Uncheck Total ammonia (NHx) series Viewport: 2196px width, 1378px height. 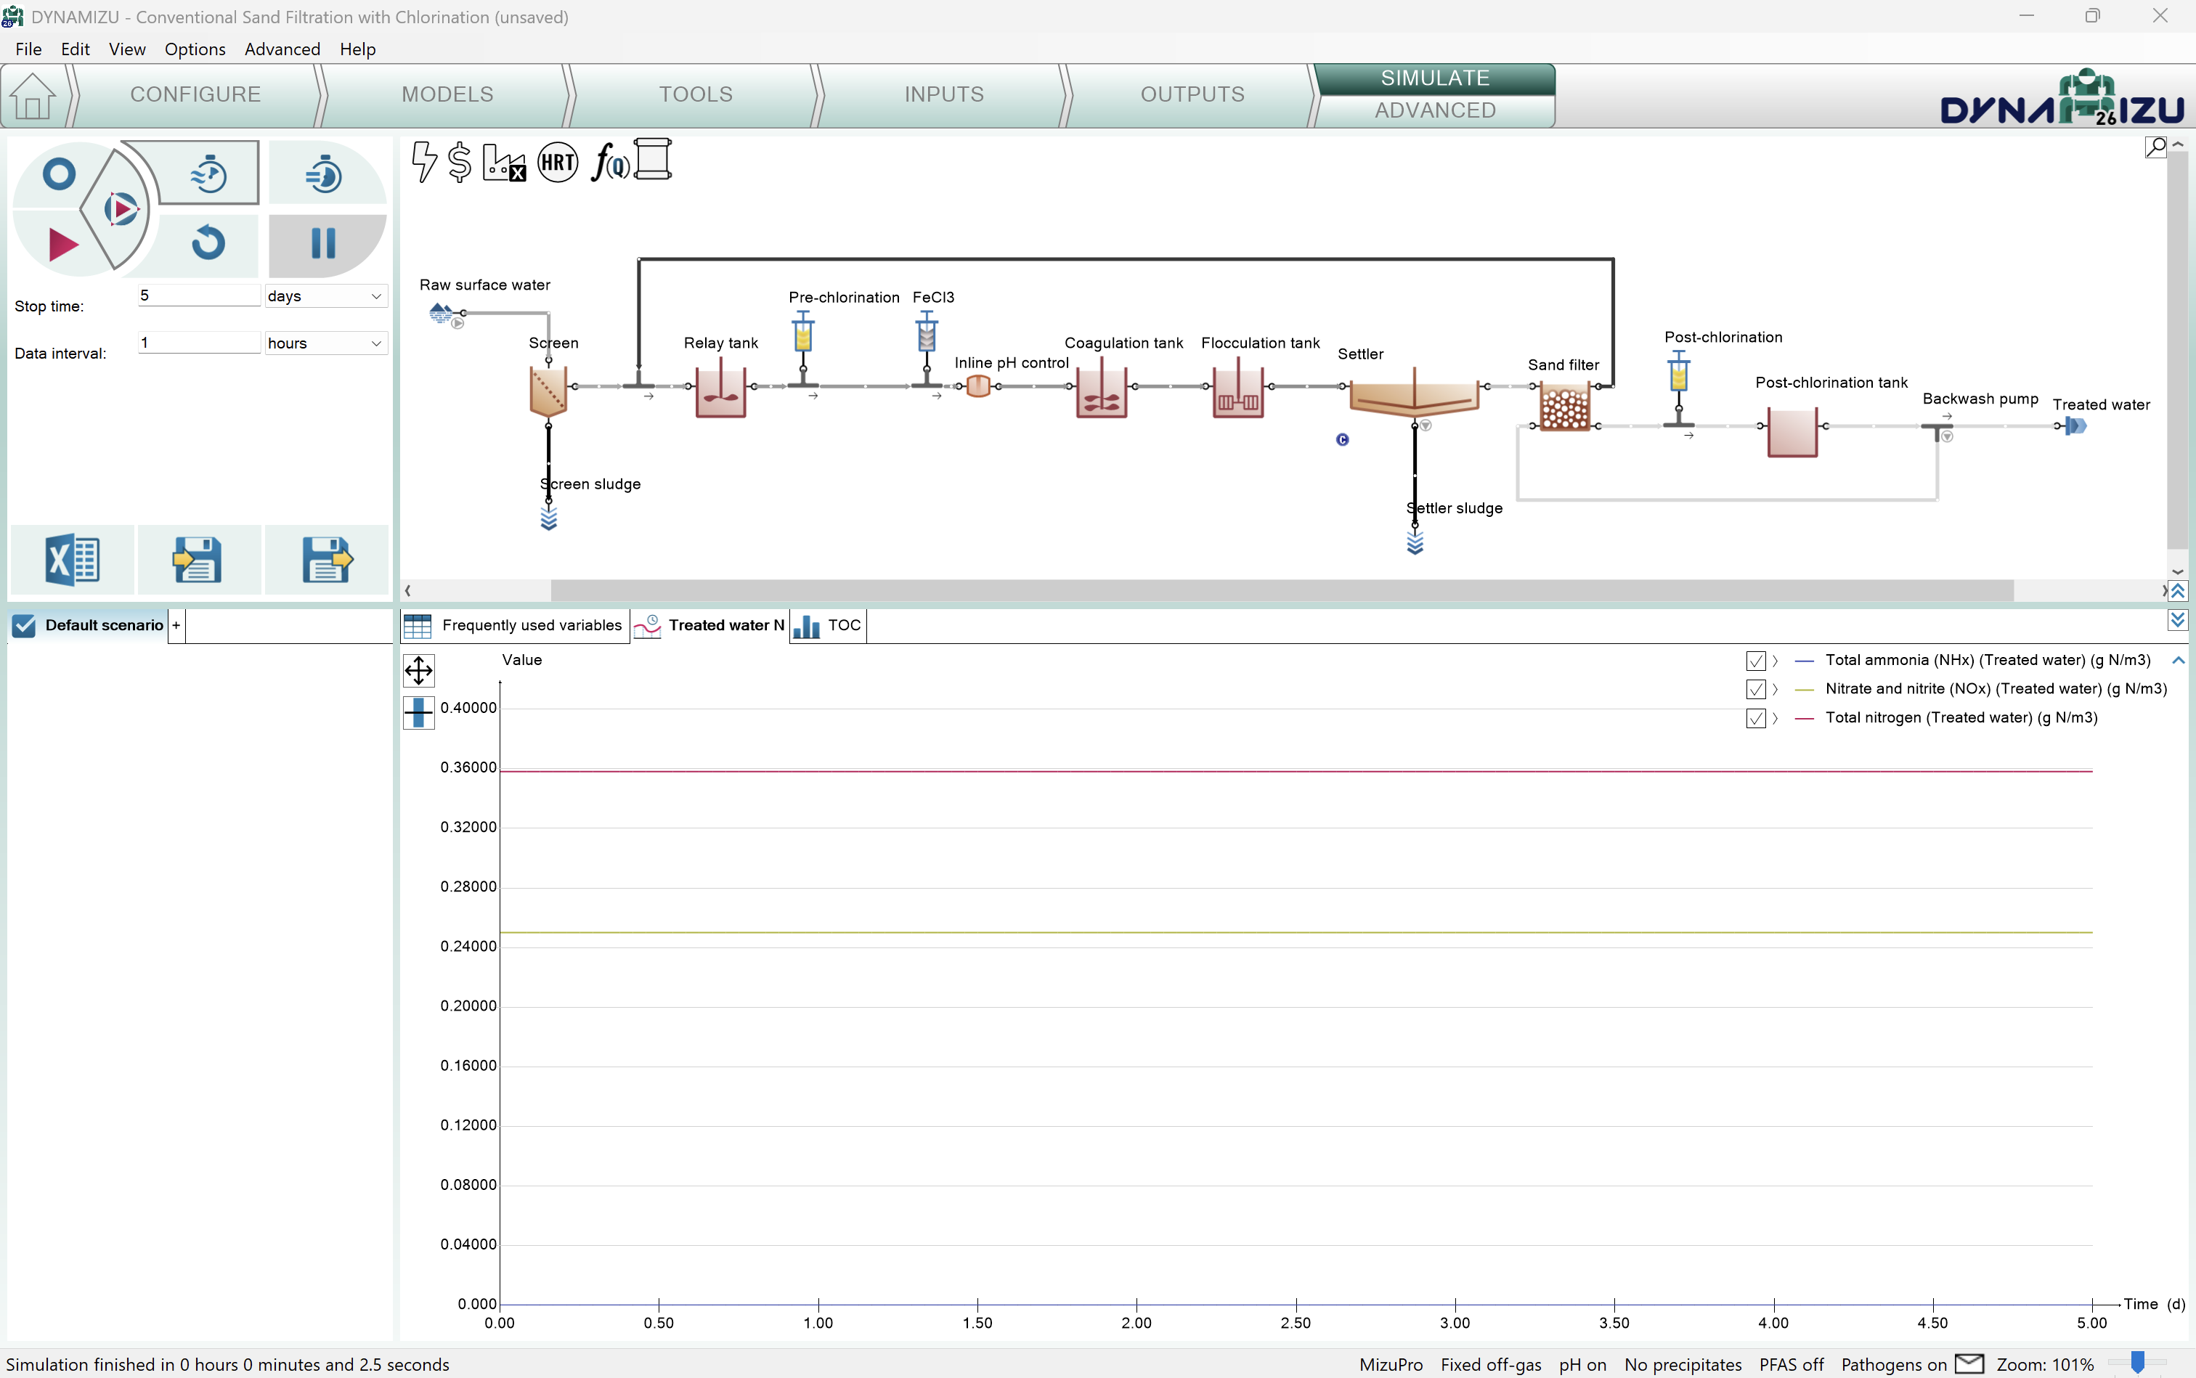(1754, 661)
